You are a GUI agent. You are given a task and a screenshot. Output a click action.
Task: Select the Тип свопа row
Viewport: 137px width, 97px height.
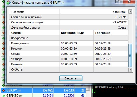click(x=68, y=12)
